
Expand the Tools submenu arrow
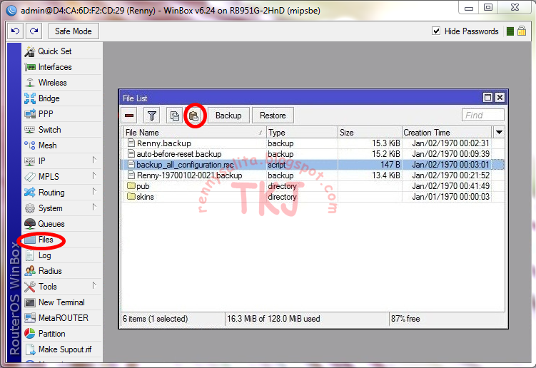point(94,285)
